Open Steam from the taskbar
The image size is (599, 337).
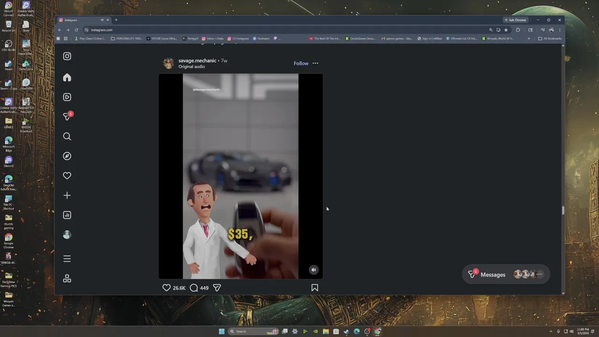(346, 331)
